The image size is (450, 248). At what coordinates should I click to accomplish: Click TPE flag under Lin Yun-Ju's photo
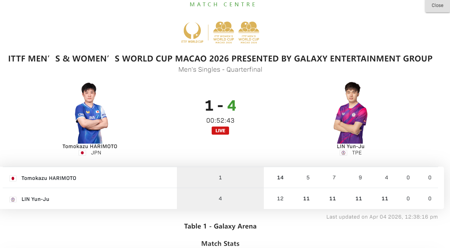point(344,153)
